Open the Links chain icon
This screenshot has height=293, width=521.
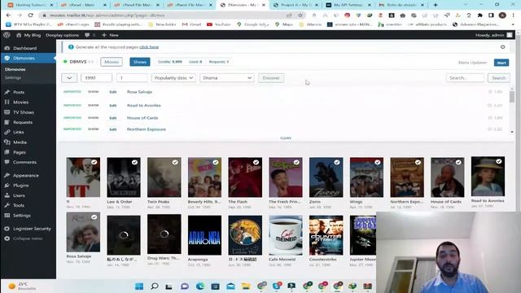click(7, 132)
